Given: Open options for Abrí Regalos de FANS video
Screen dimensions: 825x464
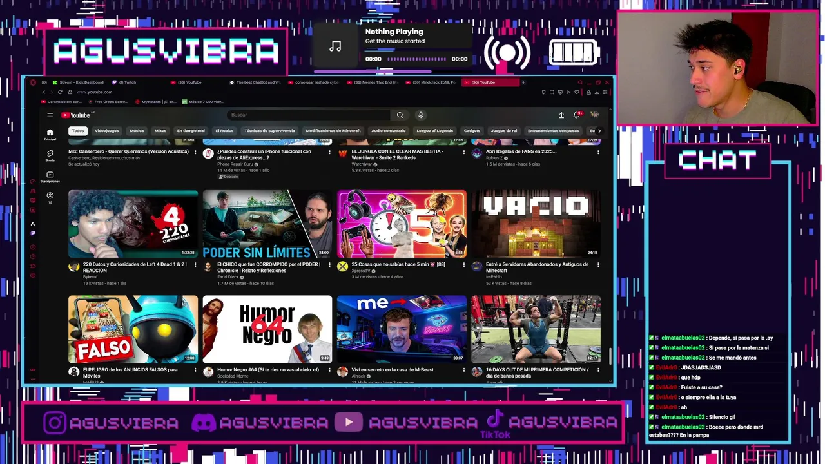Looking at the screenshot, I should click(598, 152).
